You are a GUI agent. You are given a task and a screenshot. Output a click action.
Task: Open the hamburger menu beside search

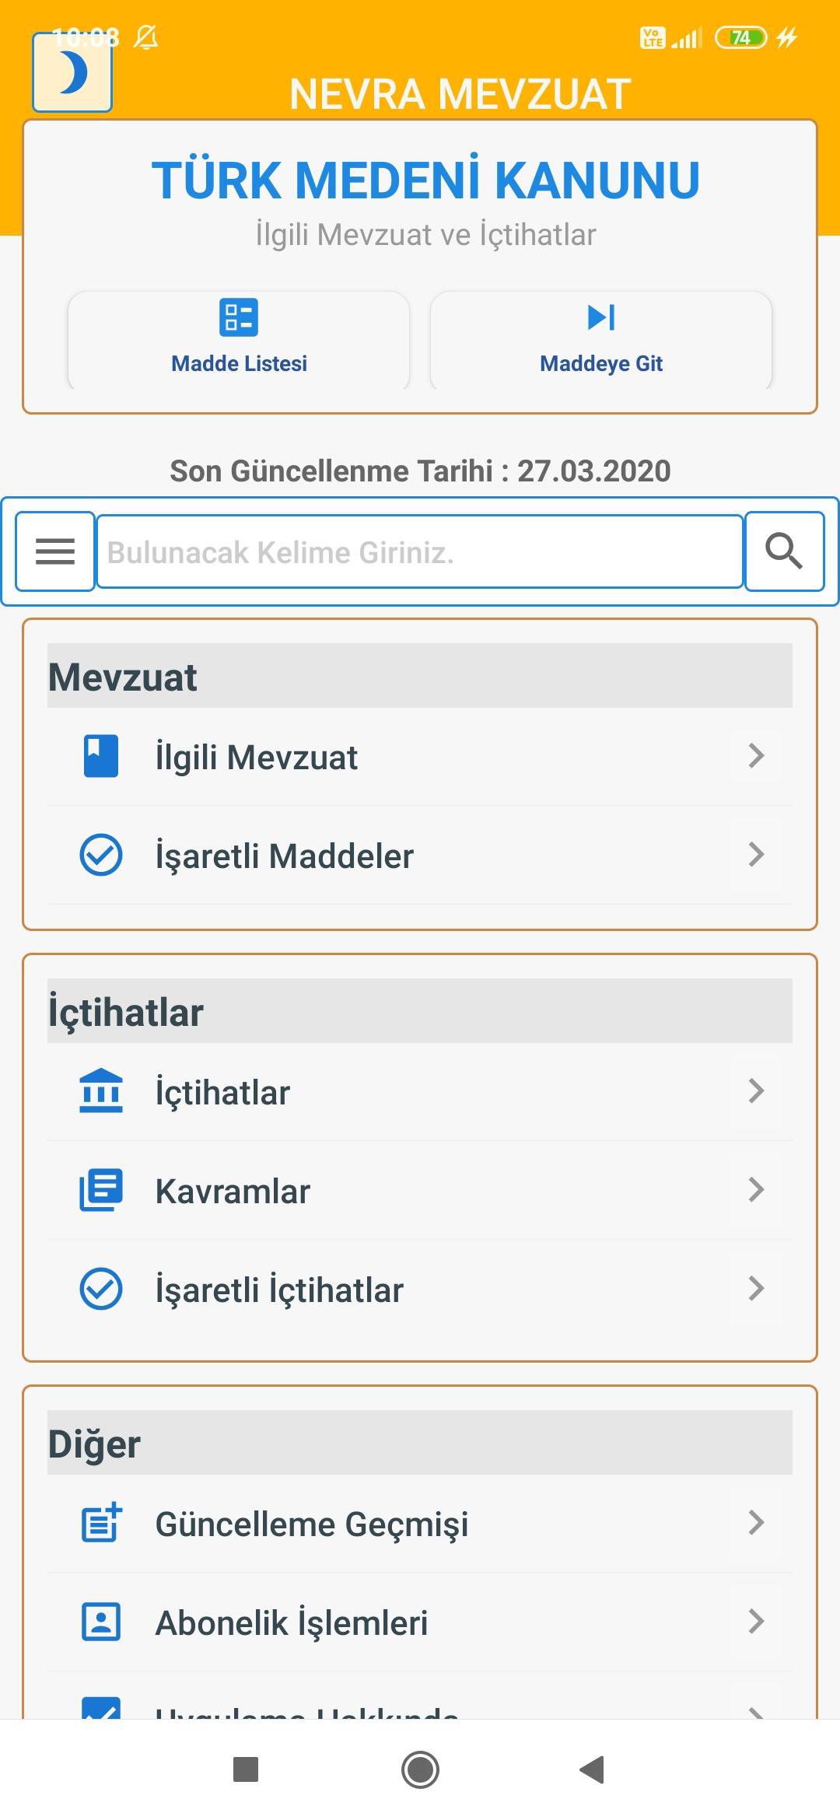click(55, 551)
